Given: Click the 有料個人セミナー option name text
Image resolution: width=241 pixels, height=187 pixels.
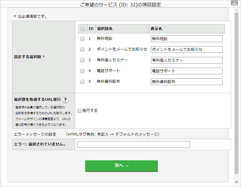Looking at the screenshot, I should point(112,60).
